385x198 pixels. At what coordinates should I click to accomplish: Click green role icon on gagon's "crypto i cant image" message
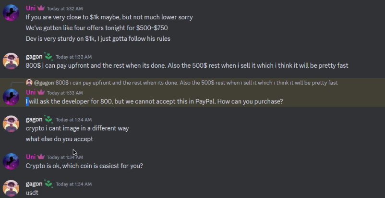48,119
